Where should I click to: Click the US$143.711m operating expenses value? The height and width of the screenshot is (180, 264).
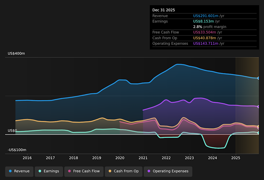[206, 43]
